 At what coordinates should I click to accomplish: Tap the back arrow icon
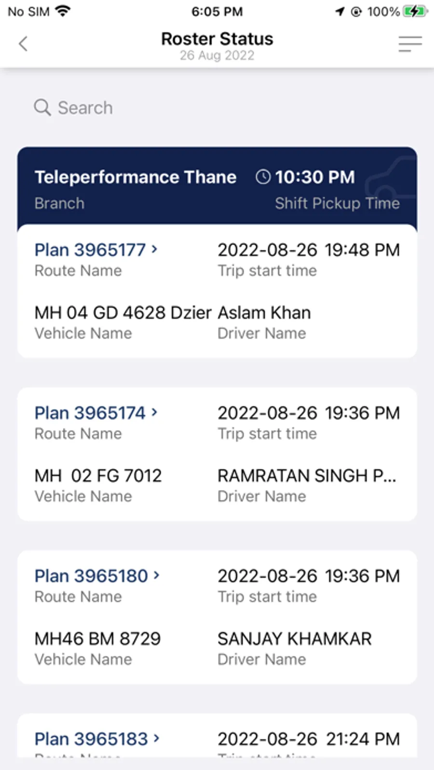[x=23, y=44]
